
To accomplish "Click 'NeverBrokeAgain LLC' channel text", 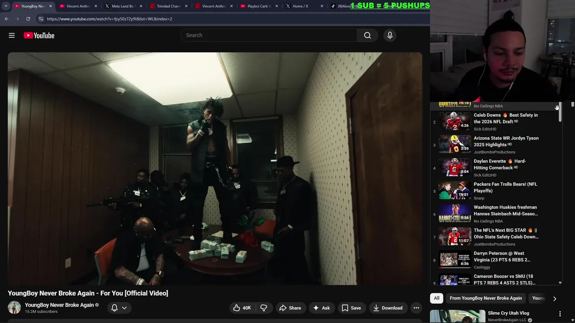I will pos(507,320).
